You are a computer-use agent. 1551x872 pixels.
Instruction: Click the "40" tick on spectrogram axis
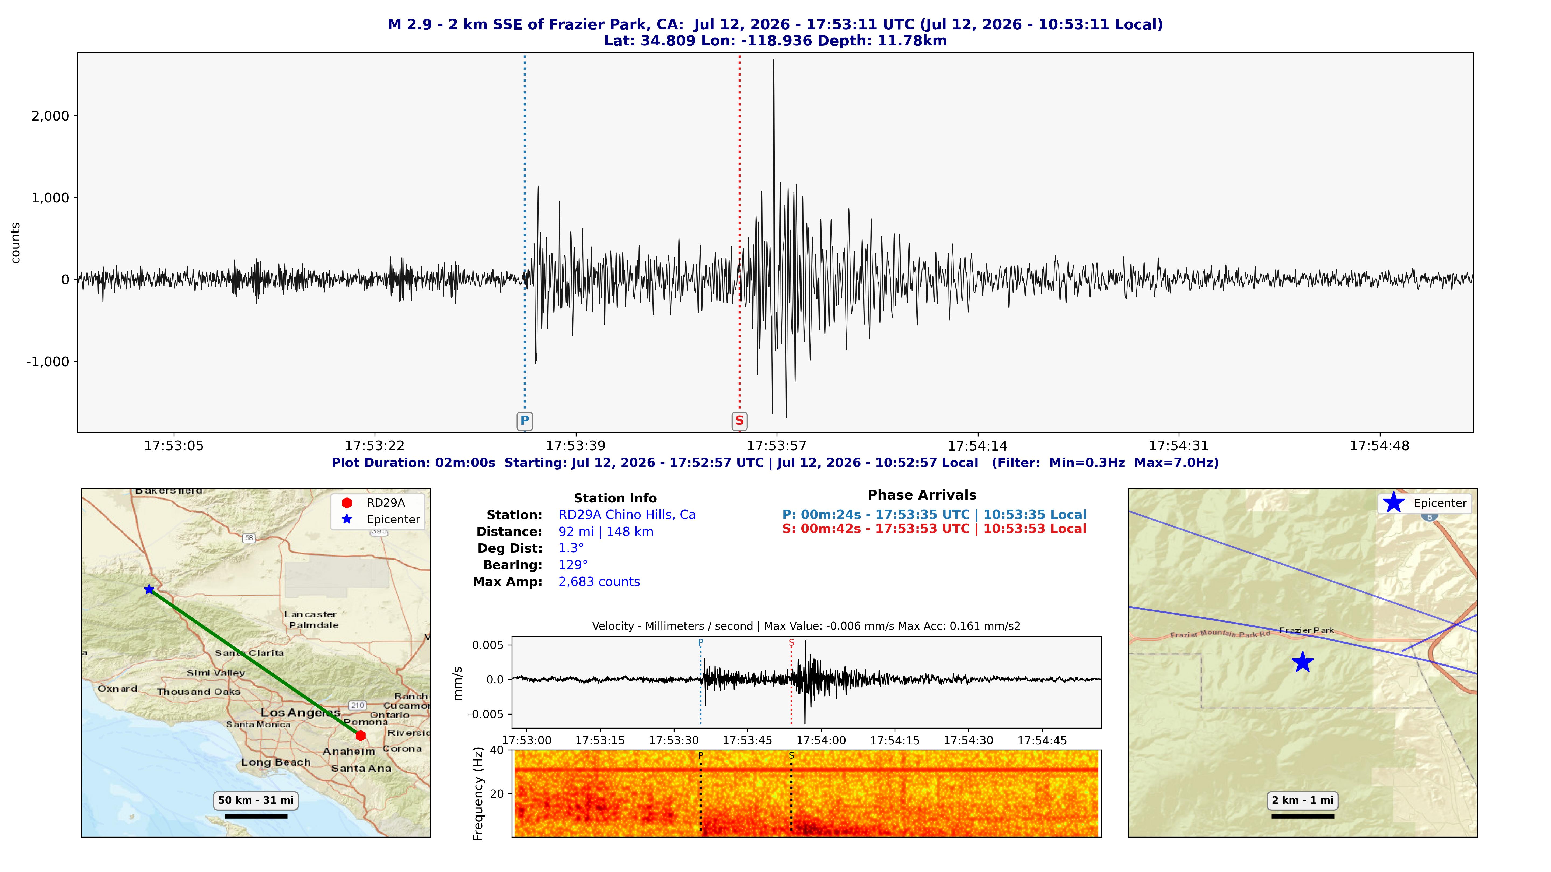[x=497, y=750]
